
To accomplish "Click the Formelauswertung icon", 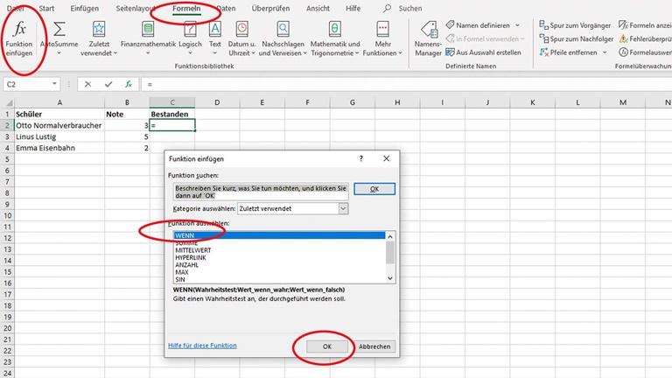I will [623, 52].
